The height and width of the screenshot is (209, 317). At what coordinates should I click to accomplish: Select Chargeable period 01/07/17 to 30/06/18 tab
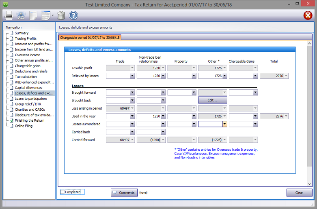(90, 38)
